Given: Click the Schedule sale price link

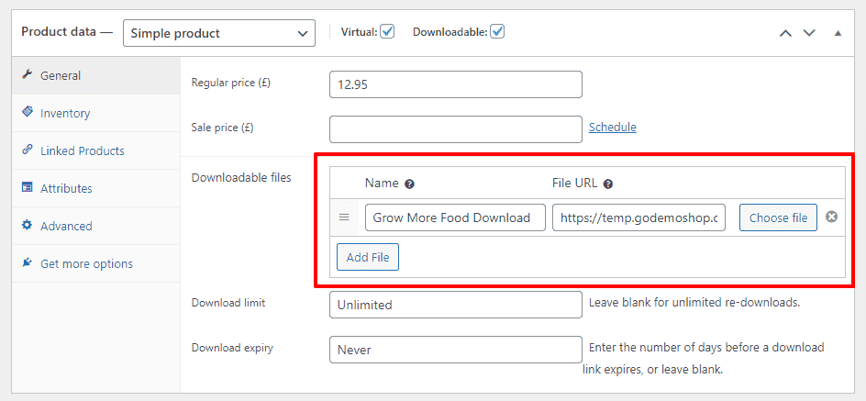Looking at the screenshot, I should coord(613,127).
